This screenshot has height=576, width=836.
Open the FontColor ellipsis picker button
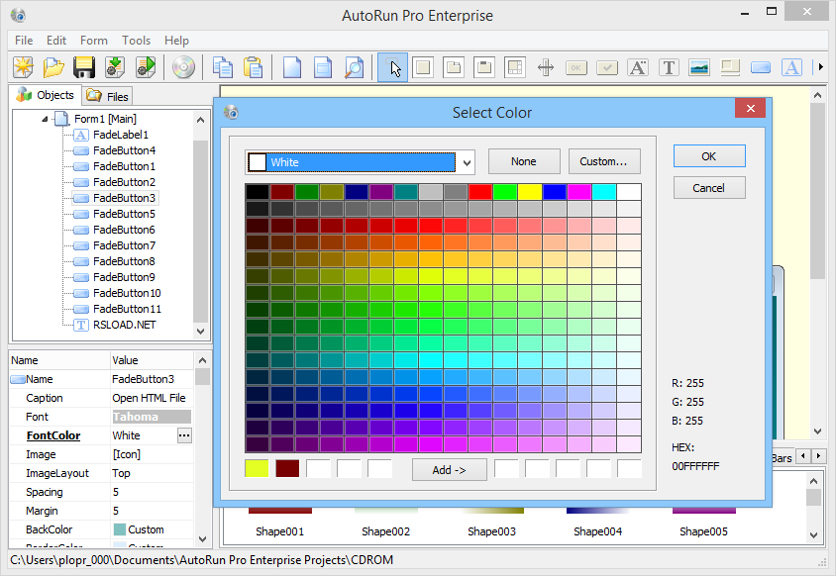click(x=184, y=435)
